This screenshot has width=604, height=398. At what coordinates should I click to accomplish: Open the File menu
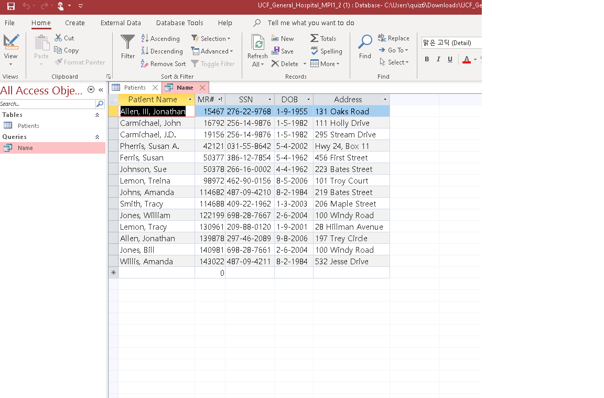[9, 23]
